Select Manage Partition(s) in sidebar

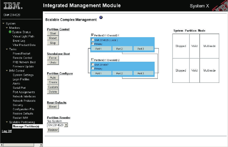pyautogui.click(x=26, y=126)
